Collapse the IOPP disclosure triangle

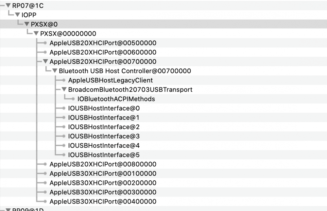pos(17,15)
